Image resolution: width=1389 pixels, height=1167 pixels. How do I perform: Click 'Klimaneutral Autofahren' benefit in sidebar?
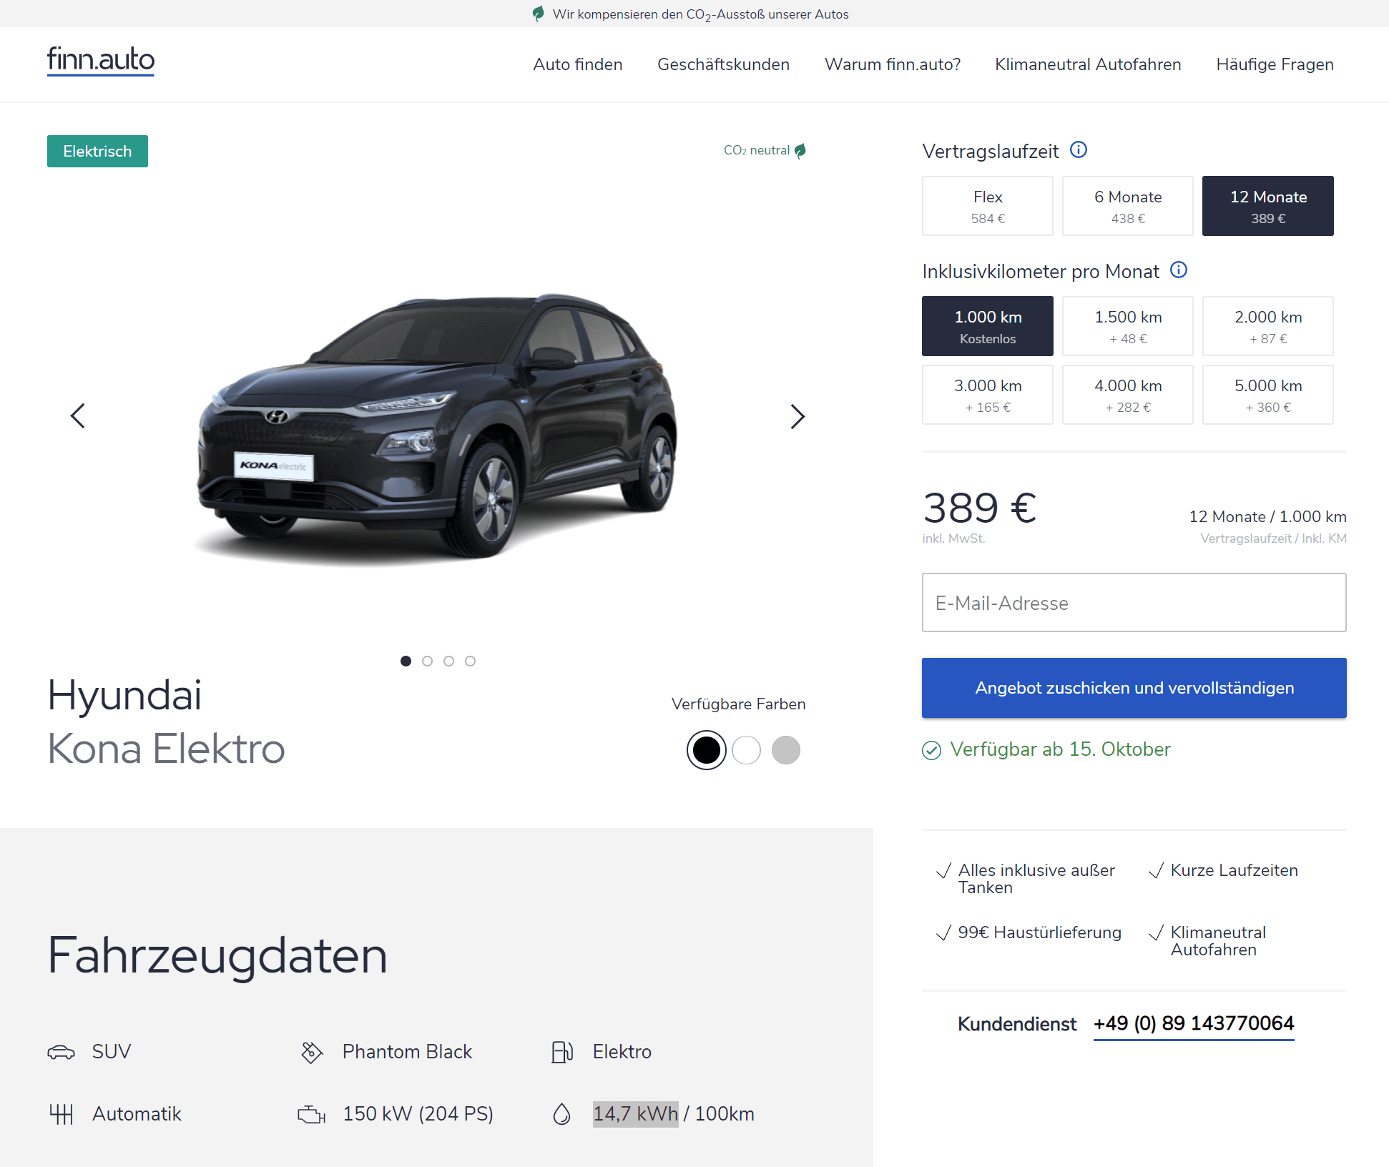(x=1218, y=941)
